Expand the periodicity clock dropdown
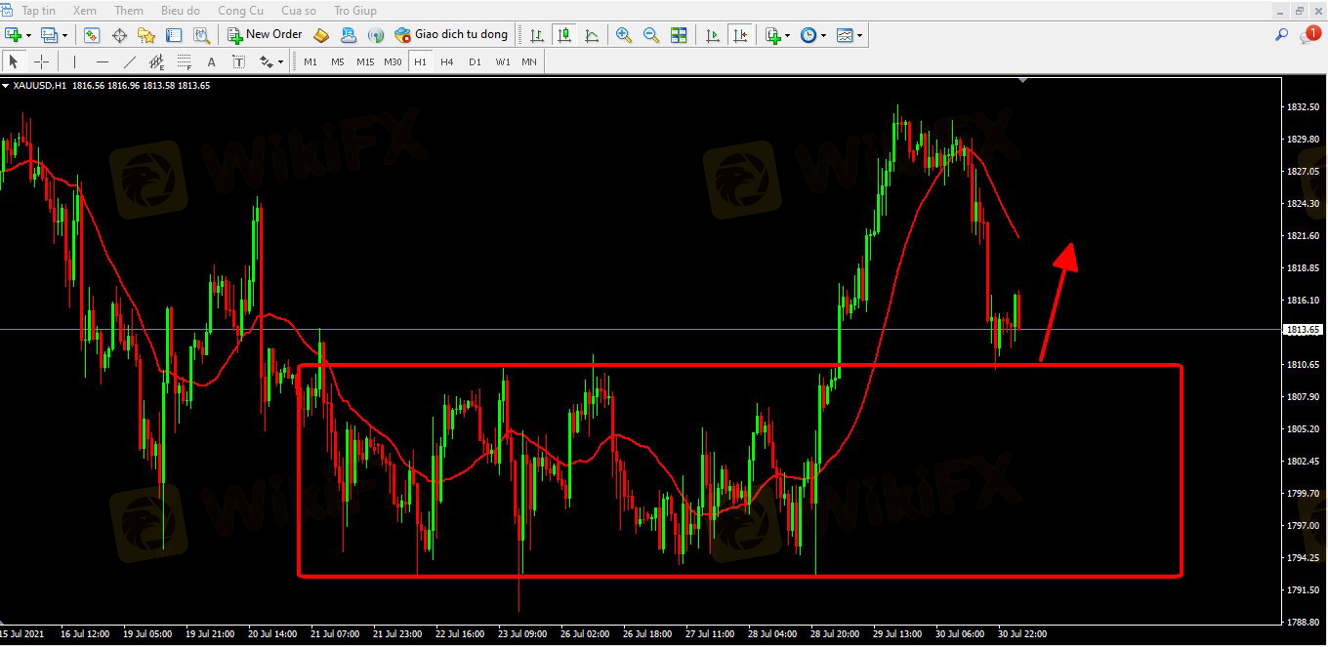Screen dimensions: 1328x647 [x=812, y=35]
